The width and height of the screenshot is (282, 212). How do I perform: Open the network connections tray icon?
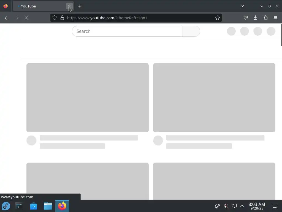click(234, 206)
